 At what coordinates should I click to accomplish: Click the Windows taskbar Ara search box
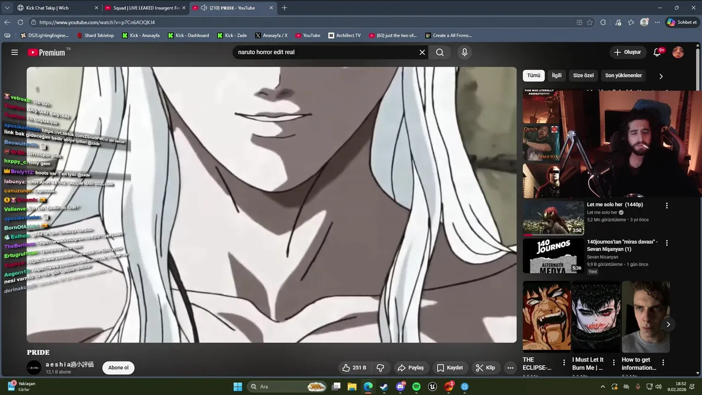click(288, 387)
